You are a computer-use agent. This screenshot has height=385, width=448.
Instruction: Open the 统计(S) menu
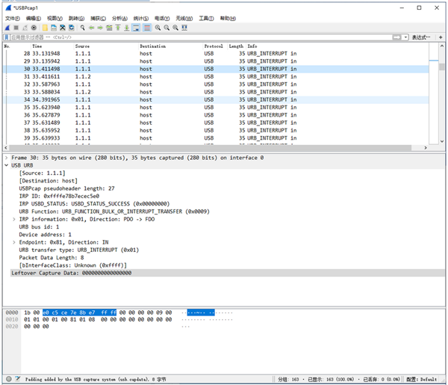[140, 18]
